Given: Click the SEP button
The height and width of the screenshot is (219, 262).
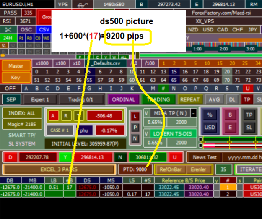Looking at the screenshot, I should tap(11, 99).
